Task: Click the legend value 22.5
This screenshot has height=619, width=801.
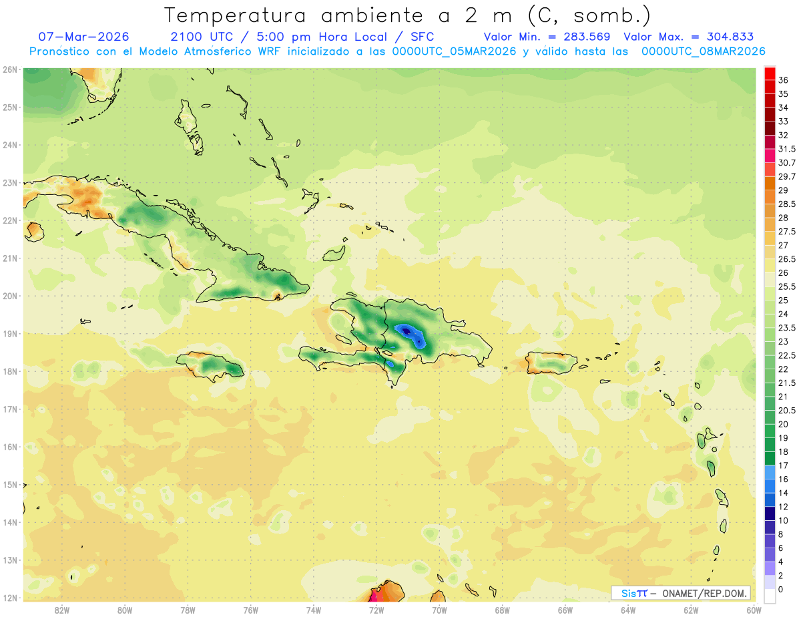Action: tap(787, 355)
